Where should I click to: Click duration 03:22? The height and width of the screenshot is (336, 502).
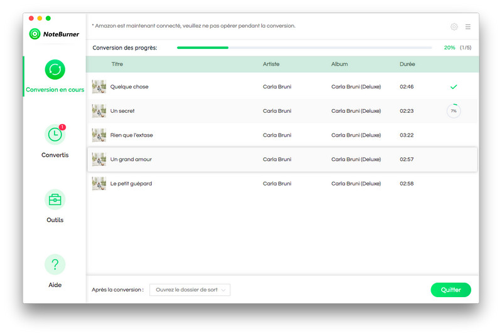point(407,135)
